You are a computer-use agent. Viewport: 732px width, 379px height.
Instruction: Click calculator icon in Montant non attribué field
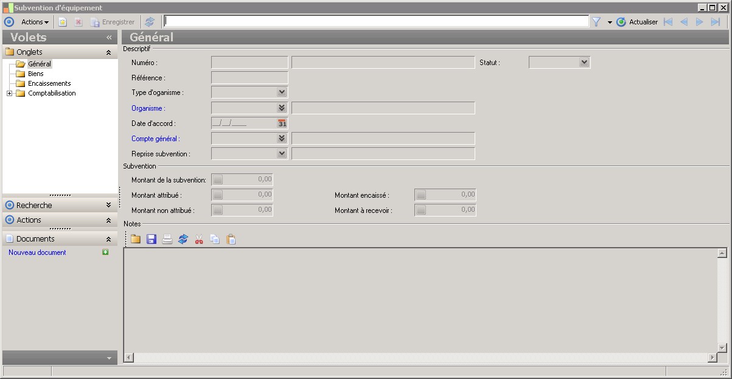pyautogui.click(x=218, y=210)
